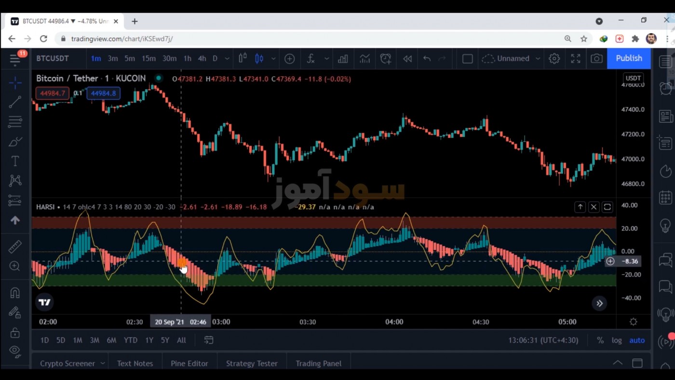
Task: Select the brush drawing tool
Action: (x=15, y=142)
